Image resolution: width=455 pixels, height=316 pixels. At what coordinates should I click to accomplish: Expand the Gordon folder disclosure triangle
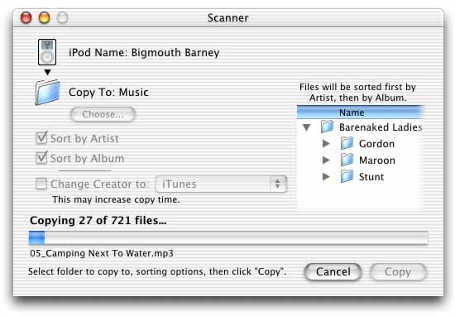(326, 143)
